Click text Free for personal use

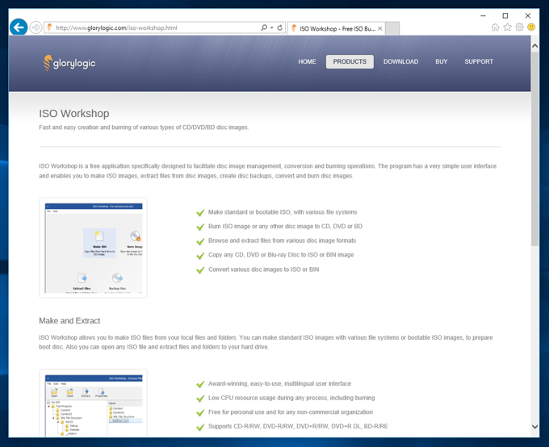291,412
